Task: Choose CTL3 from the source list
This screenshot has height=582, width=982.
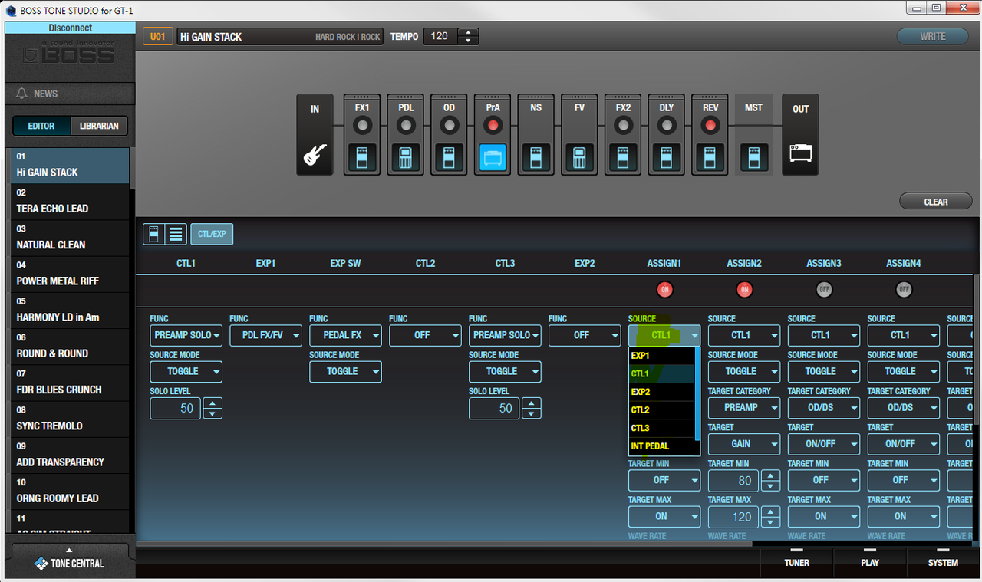Action: (661, 428)
